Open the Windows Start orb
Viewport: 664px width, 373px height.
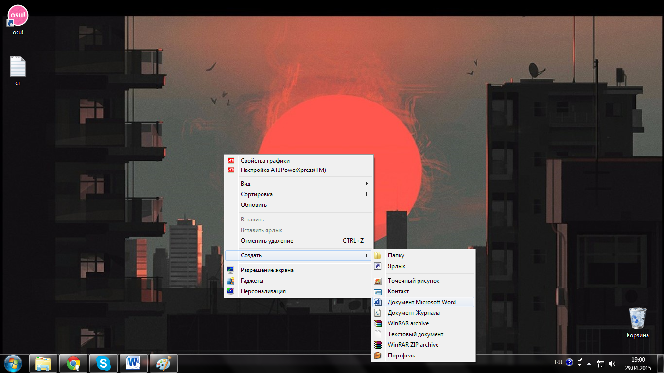tap(13, 363)
